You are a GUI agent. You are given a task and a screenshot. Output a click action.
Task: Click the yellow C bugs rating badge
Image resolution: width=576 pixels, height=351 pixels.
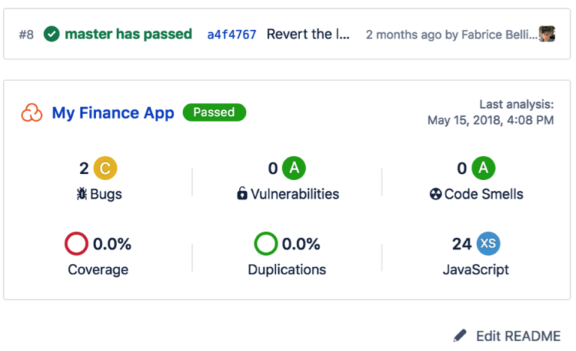[105, 168]
